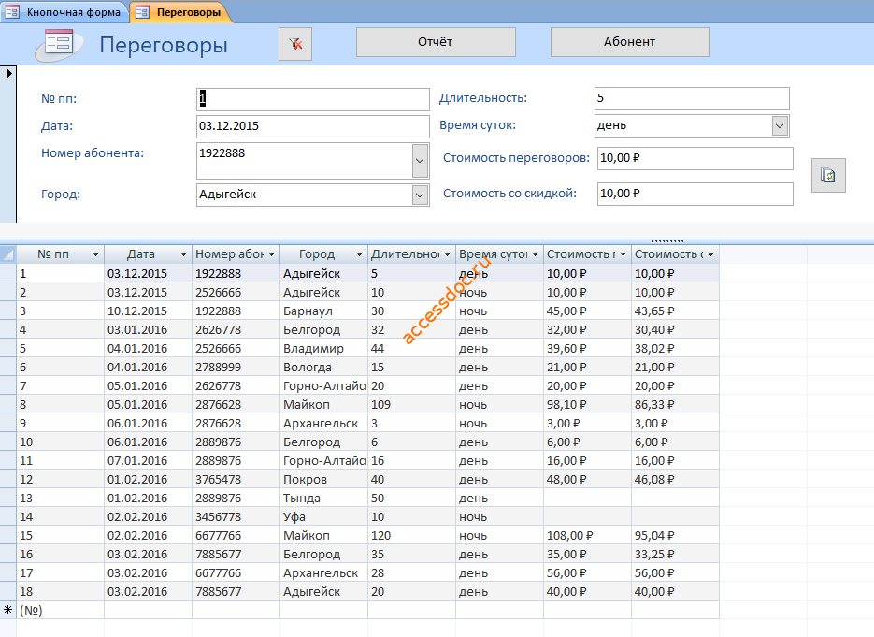
Task: Click the Стоимость переговоров field
Action: pos(695,158)
